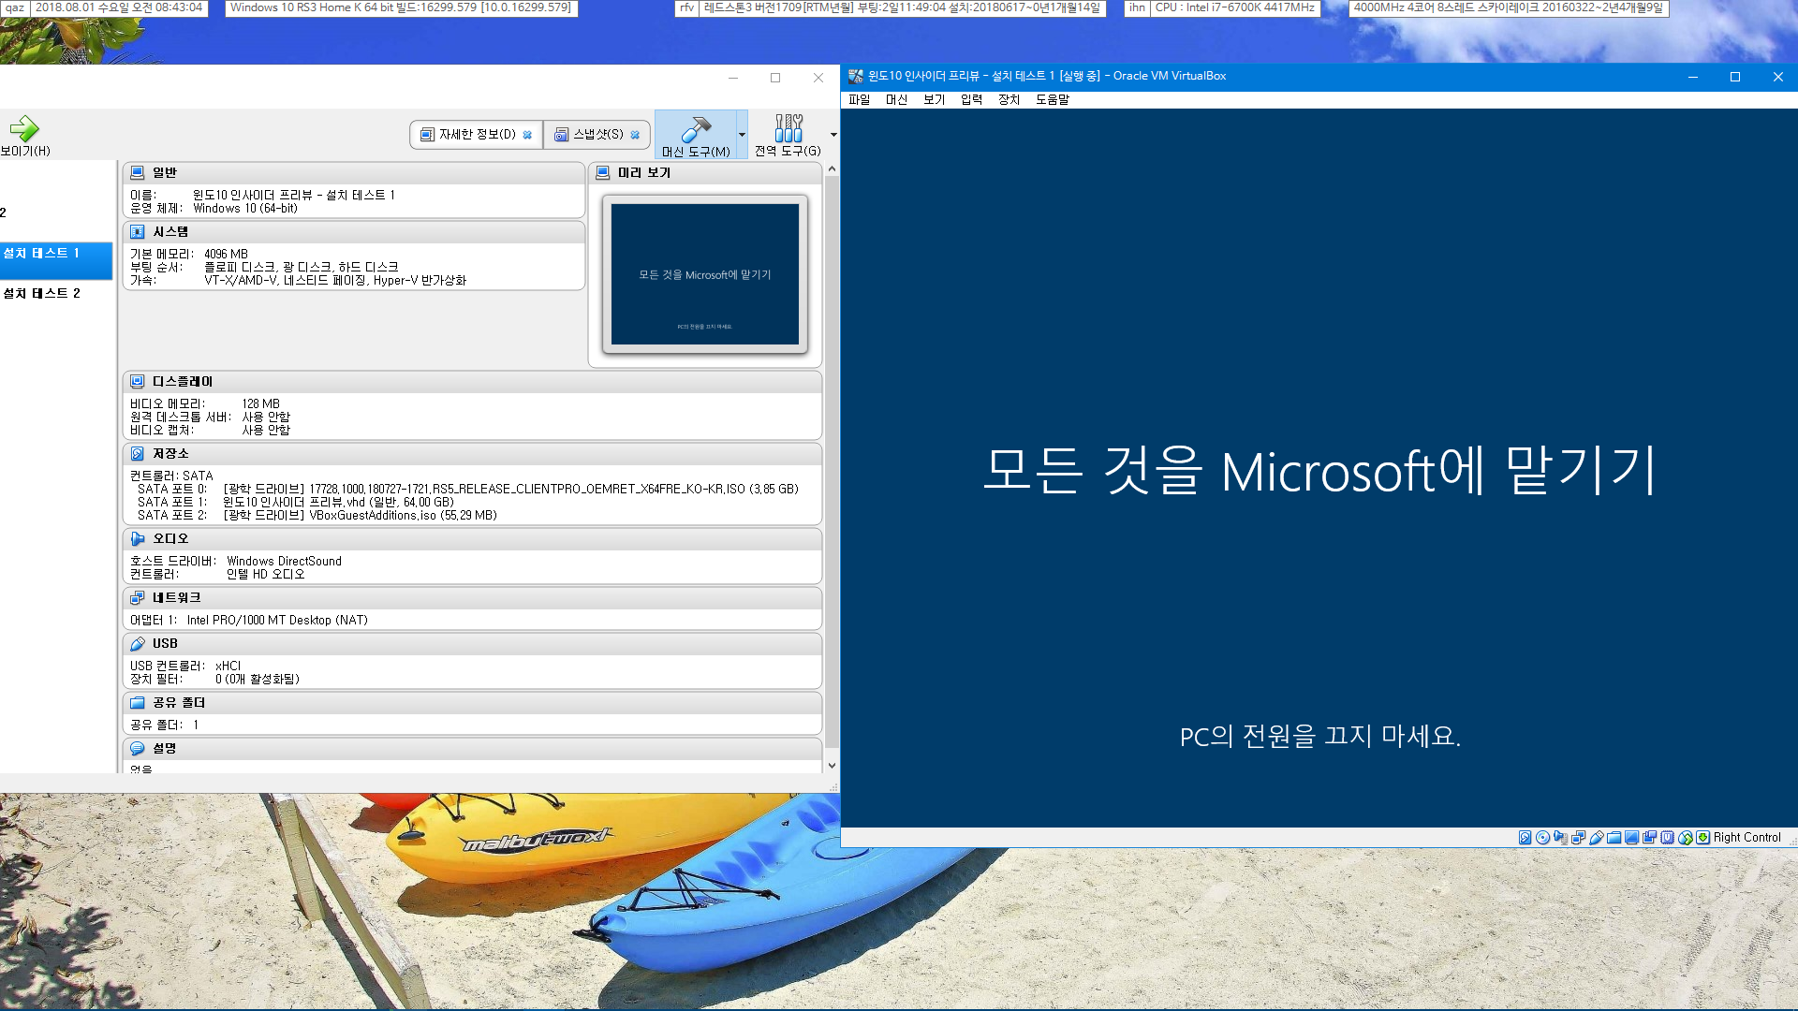Click the Description (설명) speech bubble icon
This screenshot has height=1011, width=1798.
[138, 748]
